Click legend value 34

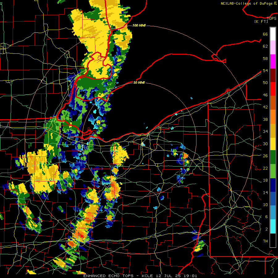[x=265, y=131]
